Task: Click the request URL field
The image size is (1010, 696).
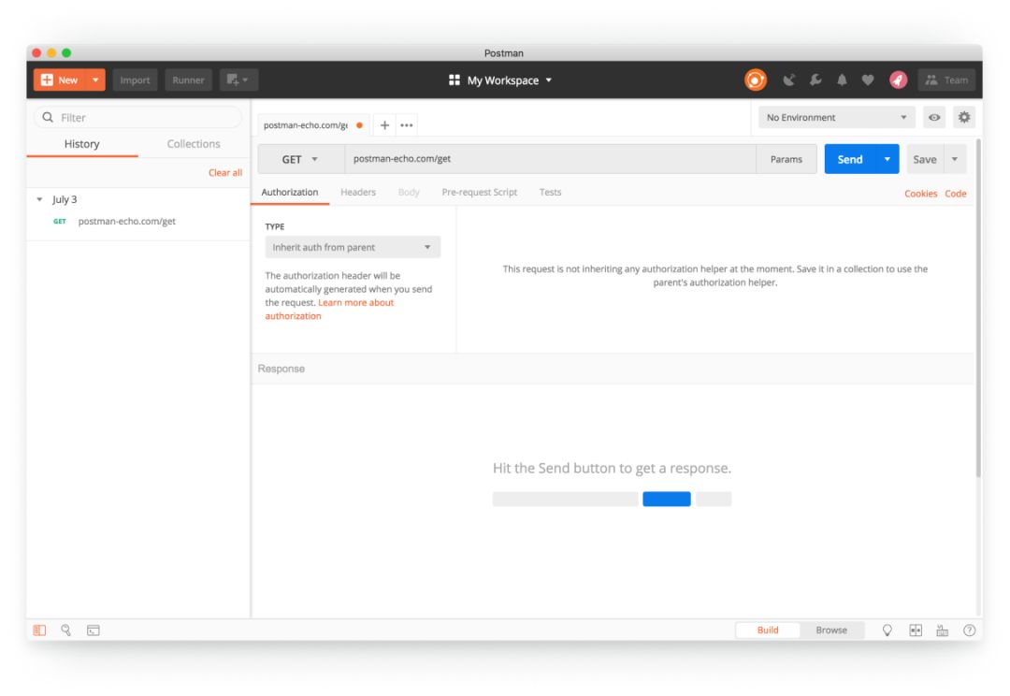Action: point(550,159)
